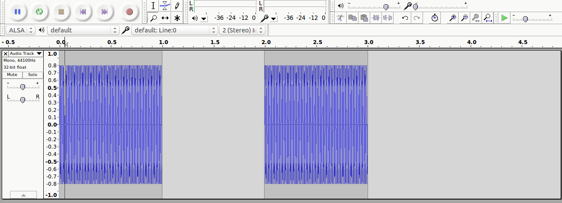The image size is (562, 203).
Task: Pause playback with the Pause button
Action: point(17,12)
